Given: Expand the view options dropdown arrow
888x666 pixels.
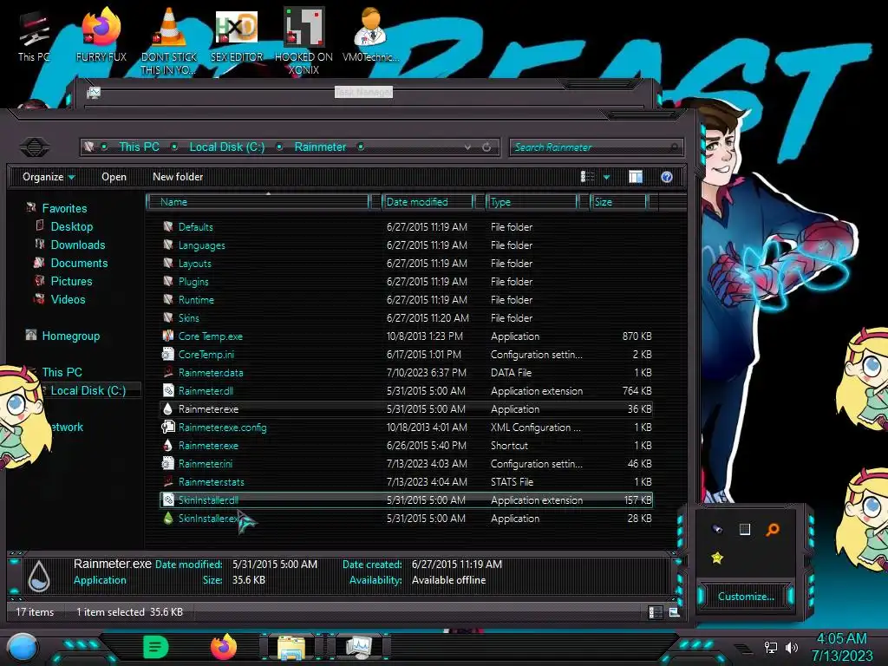Looking at the screenshot, I should click(606, 177).
